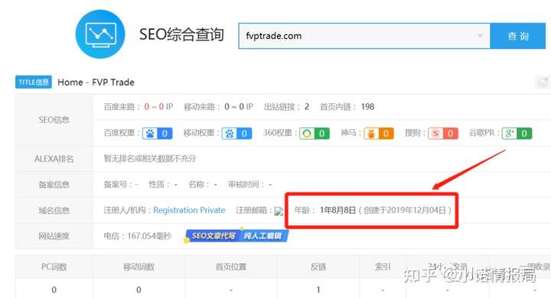Click the 反链 column header
551x298 pixels.
coord(318,267)
